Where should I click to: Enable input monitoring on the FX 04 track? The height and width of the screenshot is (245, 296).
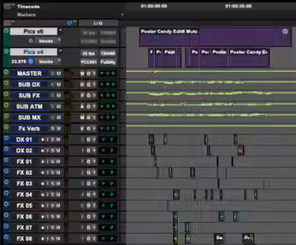[47, 195]
